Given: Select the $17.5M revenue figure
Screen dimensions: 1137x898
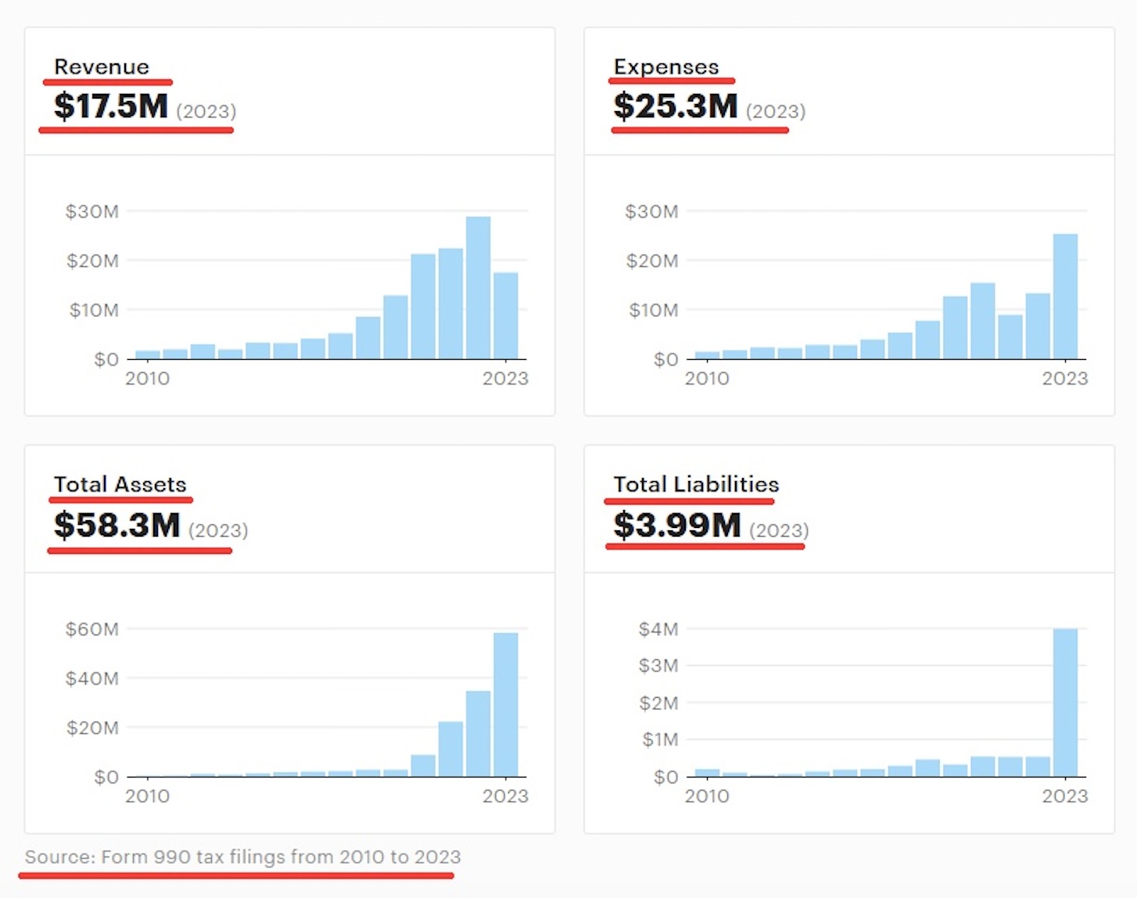Looking at the screenshot, I should [111, 106].
